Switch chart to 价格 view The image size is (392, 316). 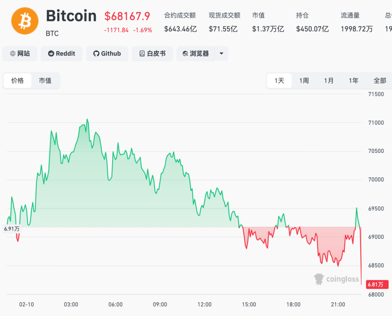coord(17,81)
